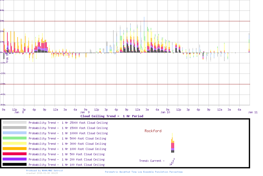Select the dark gray 15000 foot legend swatch

coord(14,128)
